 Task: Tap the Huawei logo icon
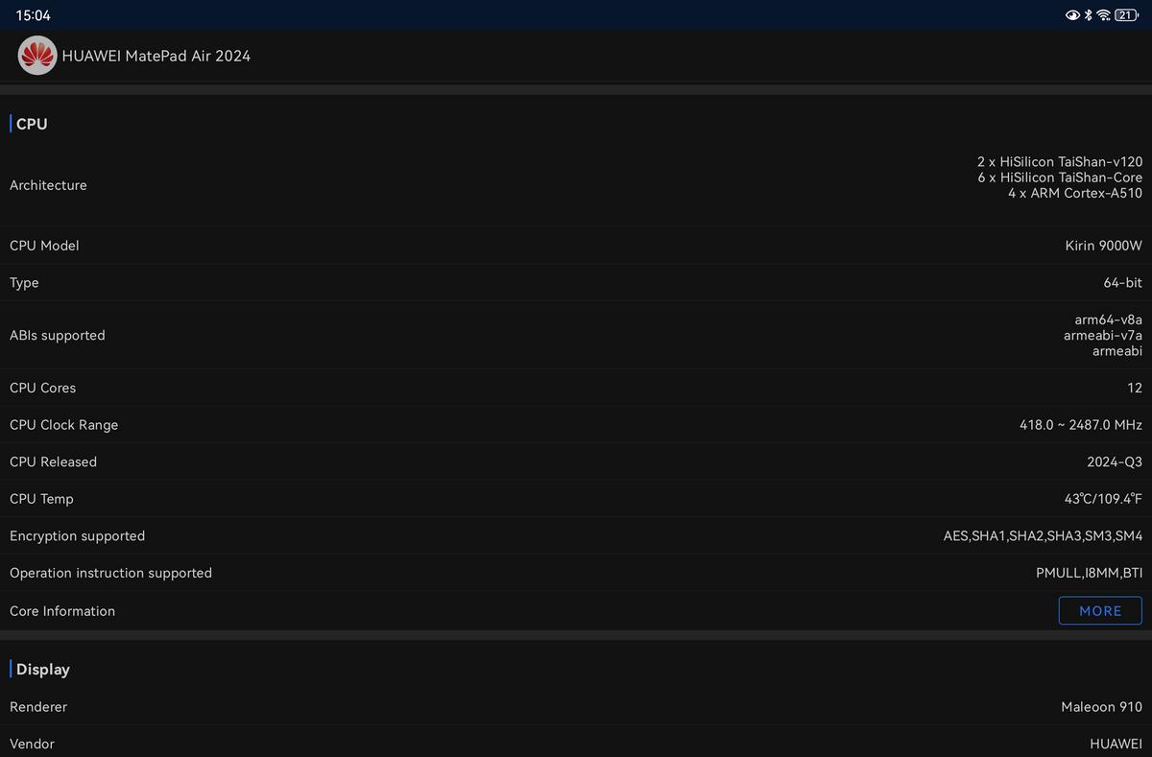click(37, 56)
